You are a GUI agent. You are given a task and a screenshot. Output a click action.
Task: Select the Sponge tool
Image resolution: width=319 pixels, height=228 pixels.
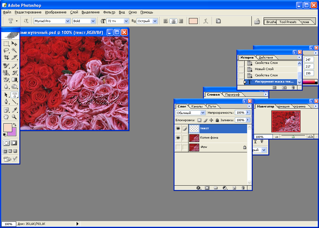14,87
